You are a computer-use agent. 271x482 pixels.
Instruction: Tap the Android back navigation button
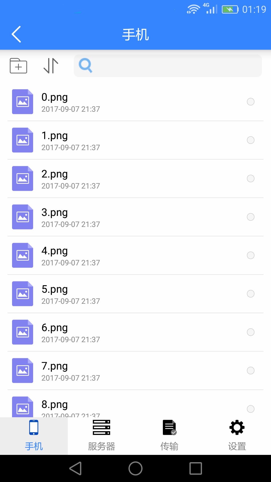tap(75, 468)
